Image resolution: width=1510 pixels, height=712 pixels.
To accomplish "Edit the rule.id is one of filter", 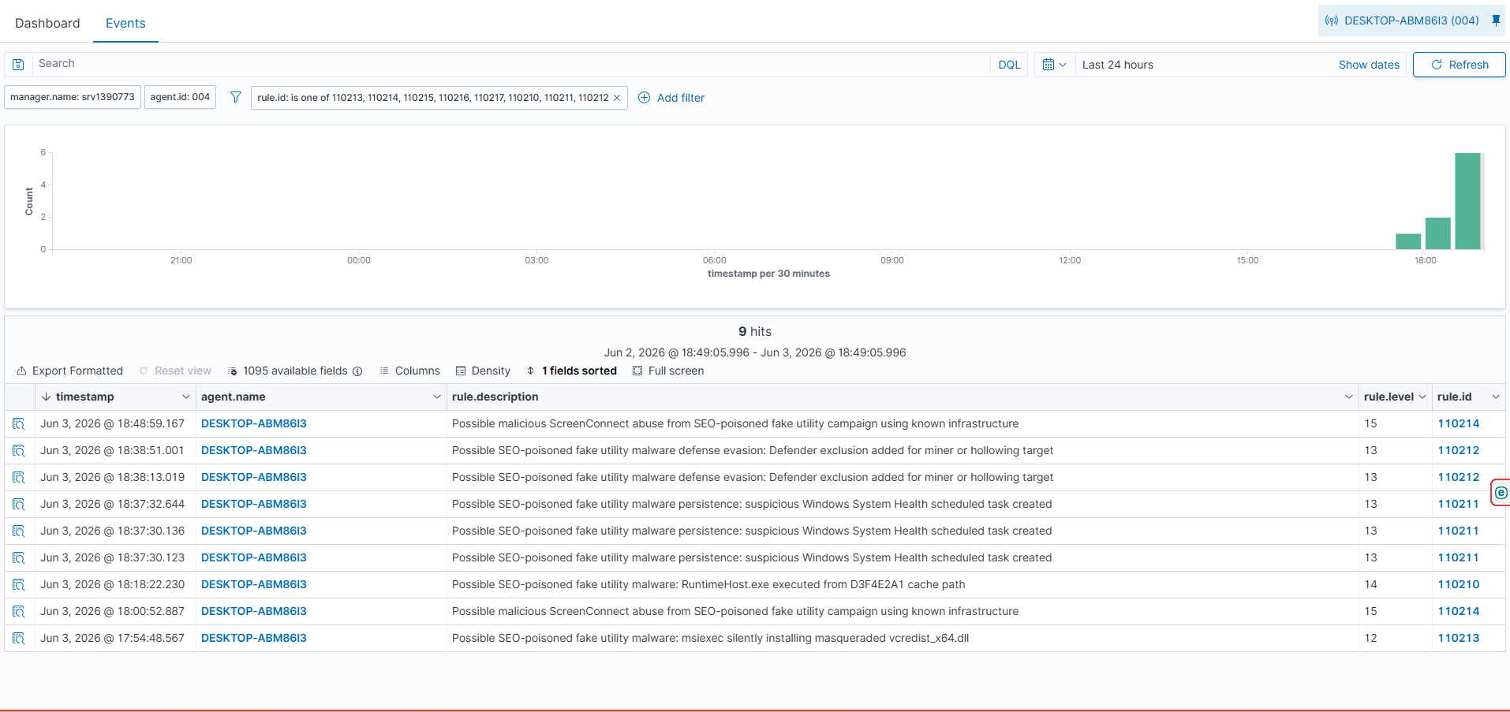I will (432, 98).
